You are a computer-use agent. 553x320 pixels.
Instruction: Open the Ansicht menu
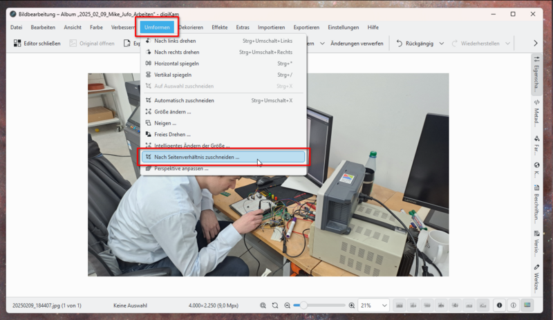73,27
